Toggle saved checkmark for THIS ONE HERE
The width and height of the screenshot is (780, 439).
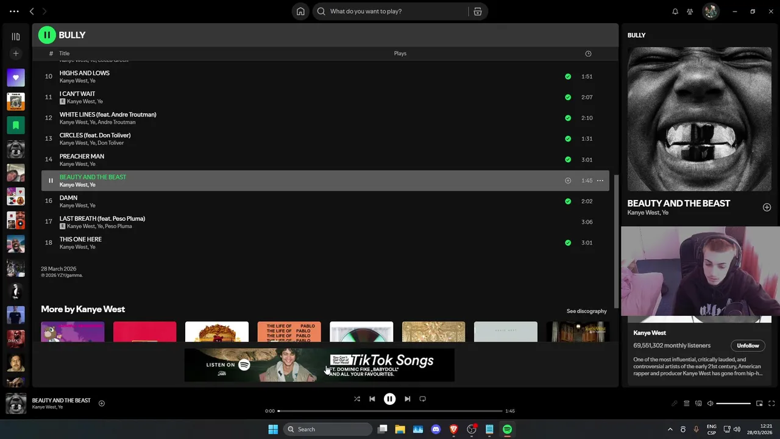568,243
